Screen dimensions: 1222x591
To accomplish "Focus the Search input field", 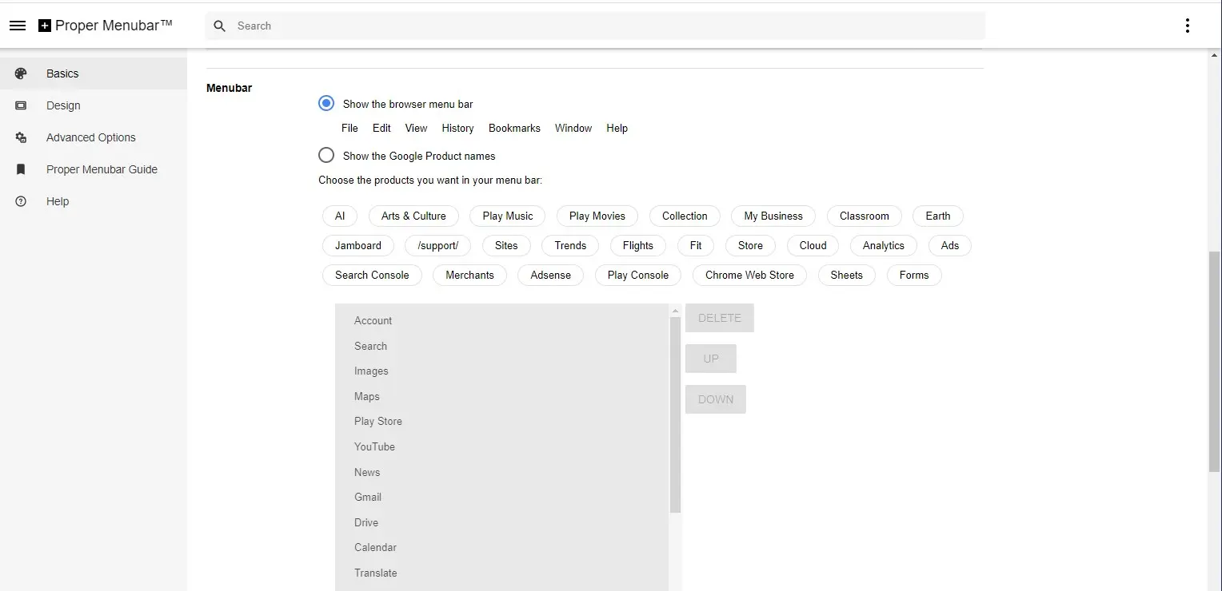I will (595, 26).
